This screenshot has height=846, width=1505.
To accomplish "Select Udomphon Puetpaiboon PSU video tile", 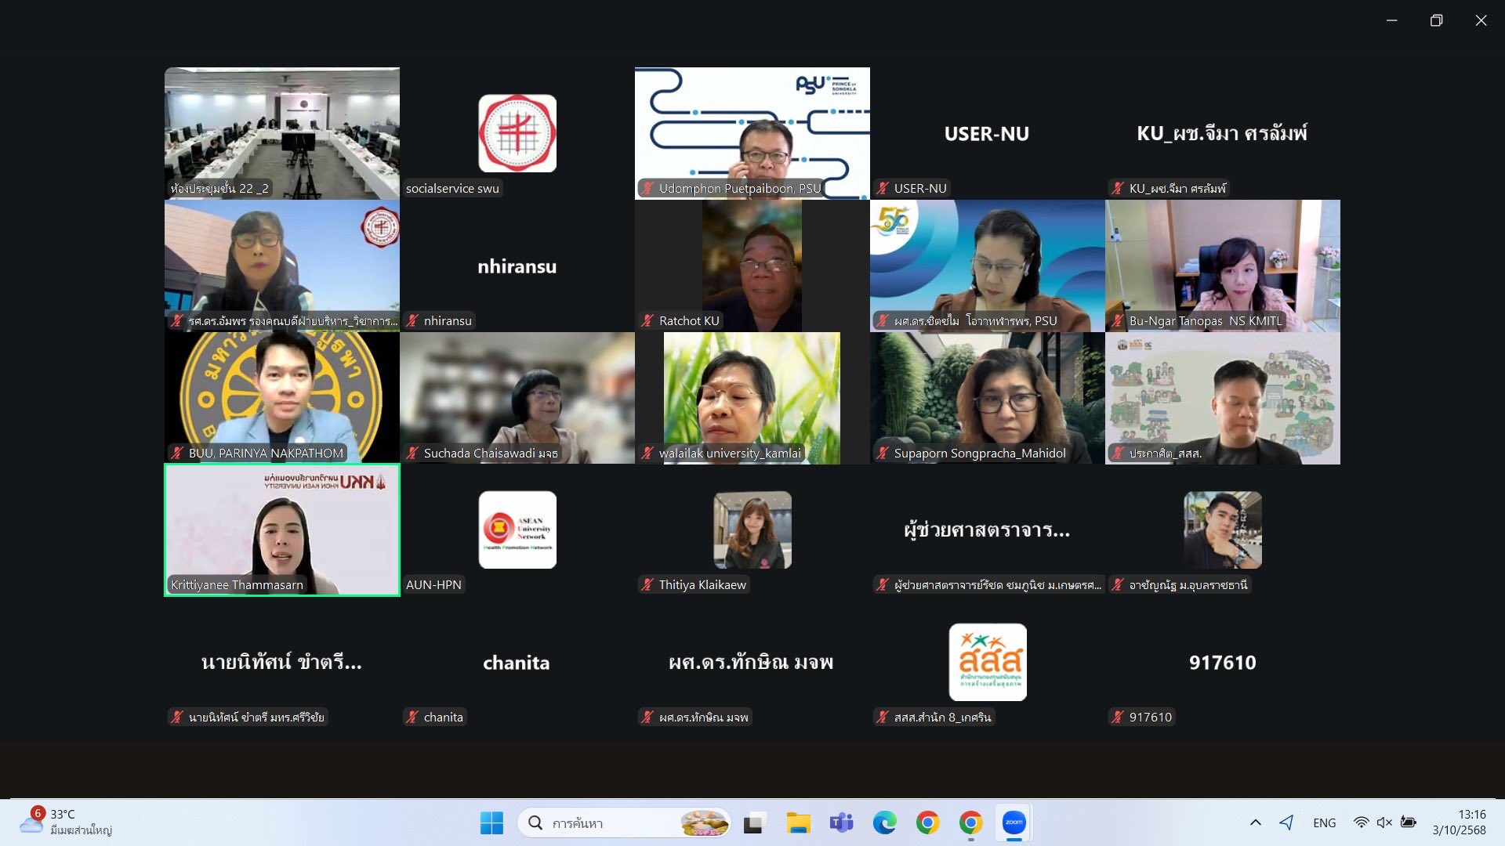I will click(752, 133).
